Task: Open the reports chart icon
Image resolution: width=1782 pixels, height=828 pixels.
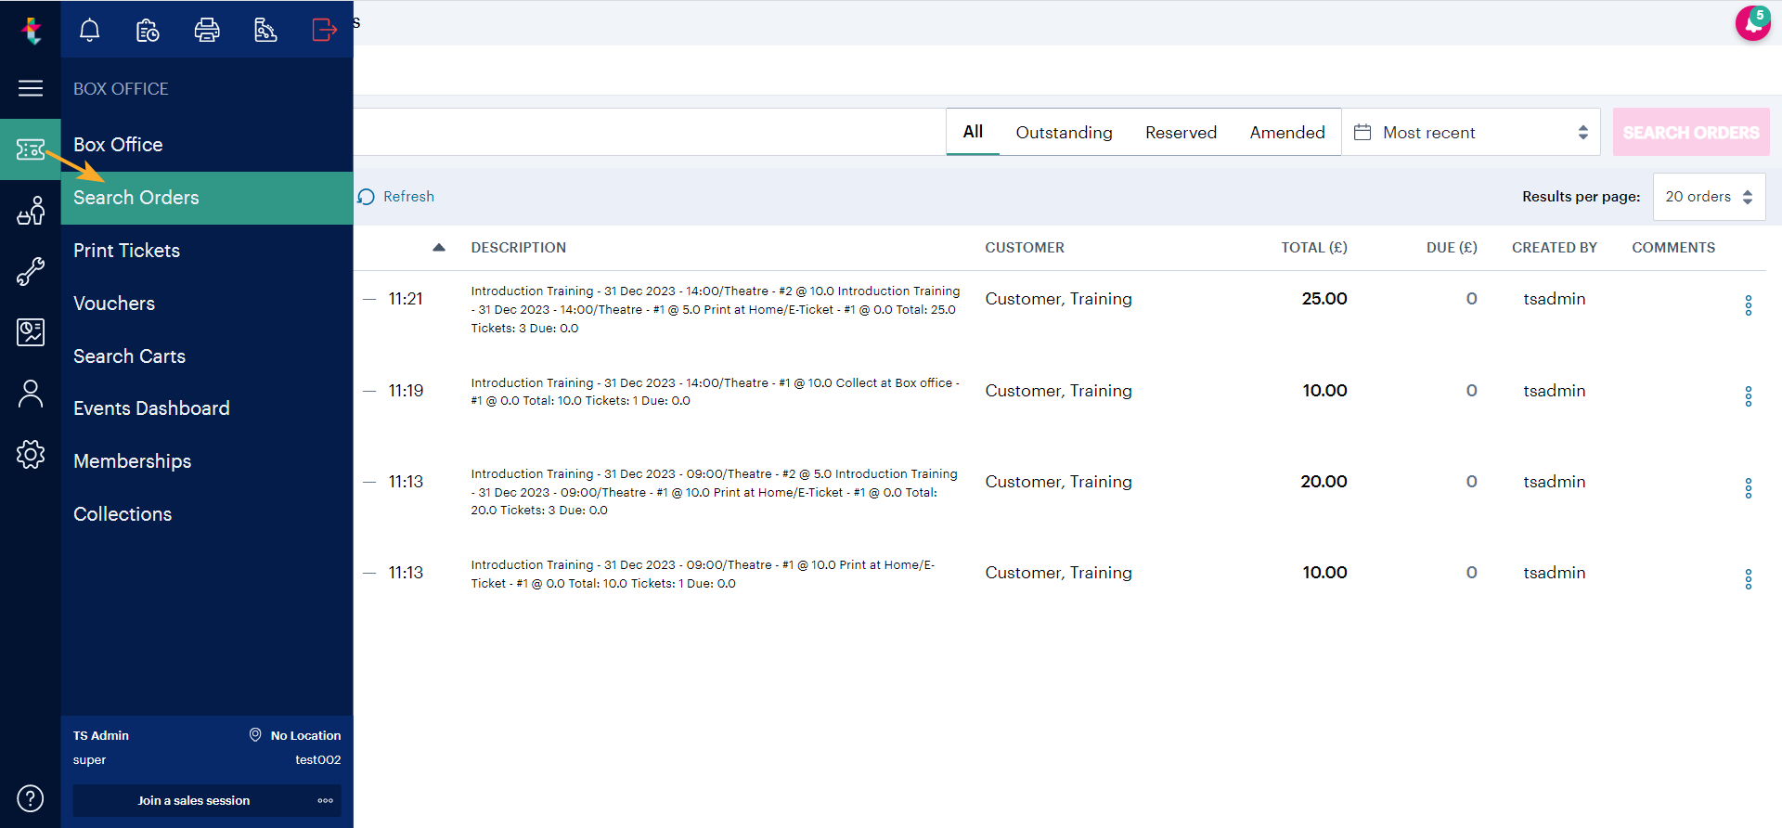Action: (265, 30)
